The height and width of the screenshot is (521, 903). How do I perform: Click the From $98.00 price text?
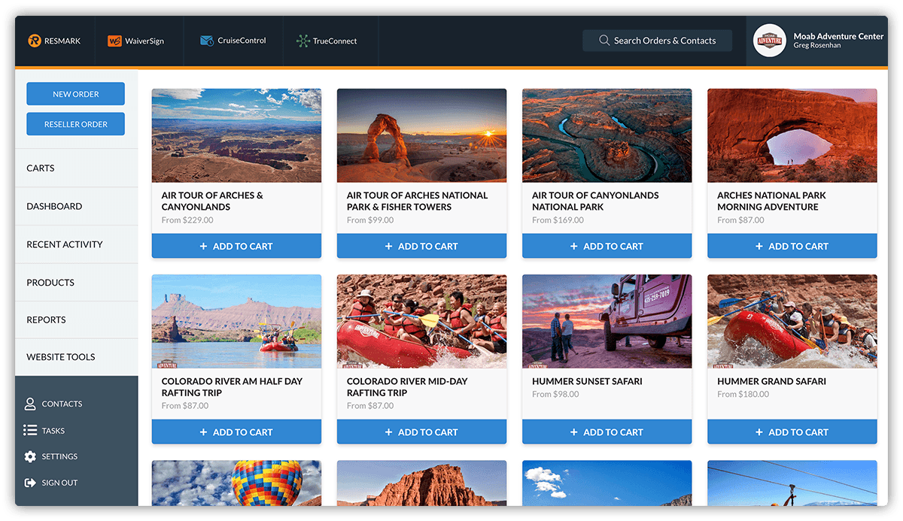coord(555,394)
